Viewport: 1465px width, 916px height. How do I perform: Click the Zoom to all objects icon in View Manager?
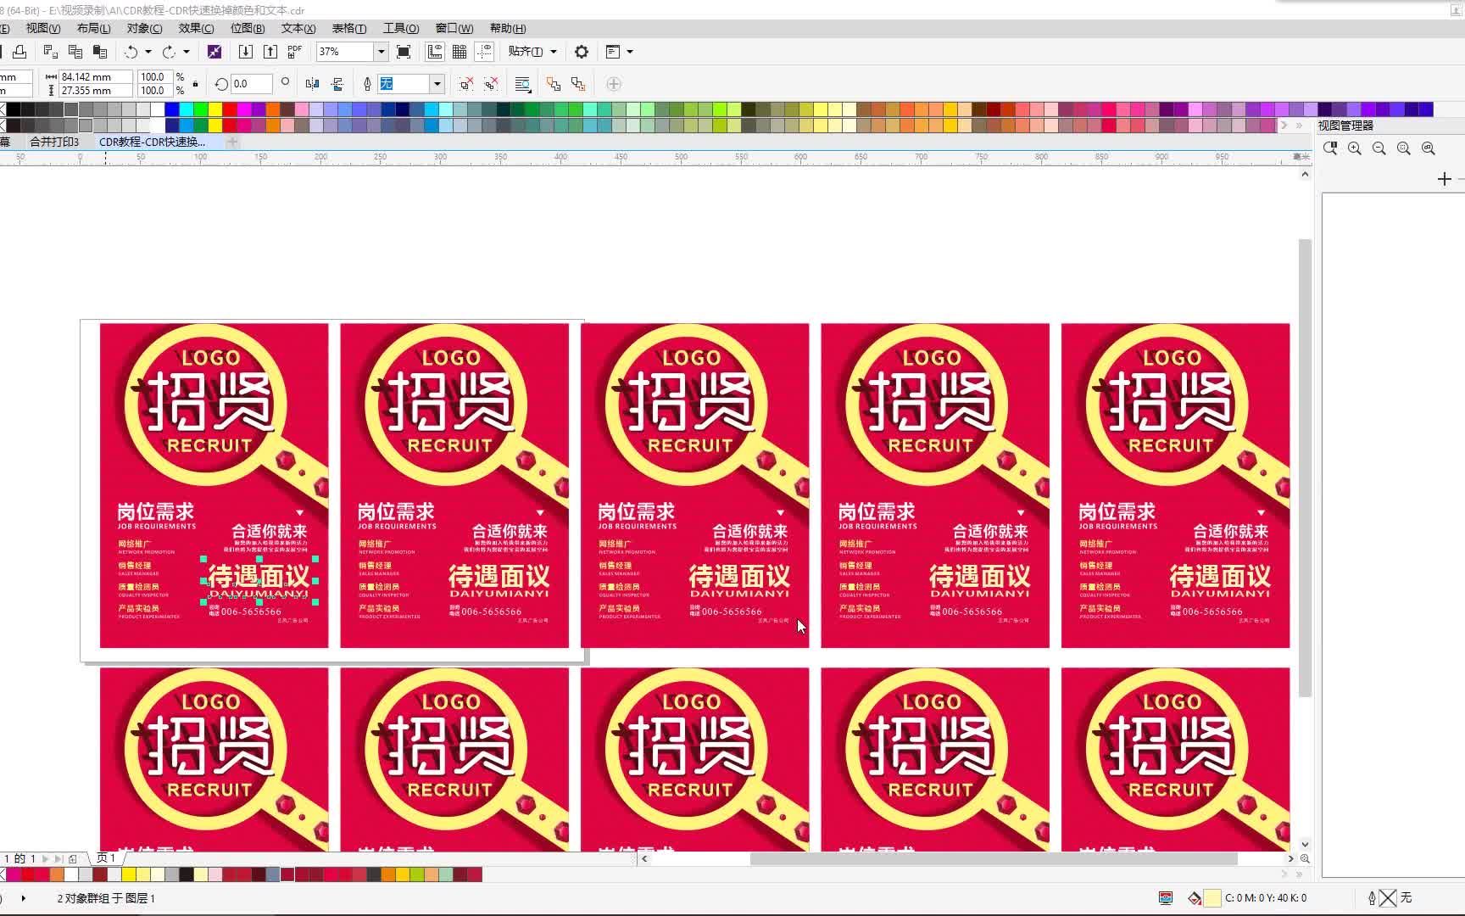pos(1429,148)
